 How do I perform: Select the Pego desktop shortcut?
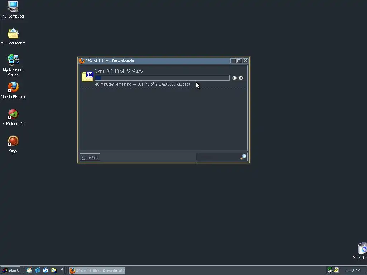click(x=13, y=144)
